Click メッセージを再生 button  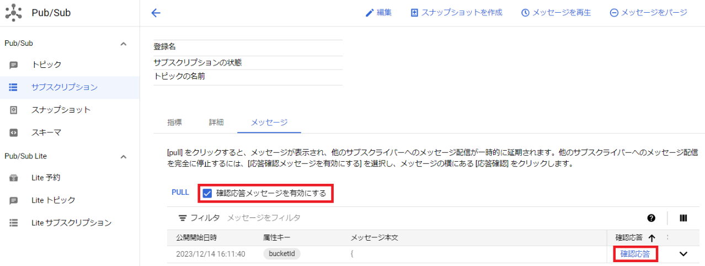click(556, 12)
